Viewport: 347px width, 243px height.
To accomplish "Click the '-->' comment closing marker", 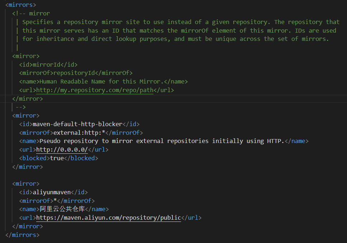I will (x=20, y=107).
